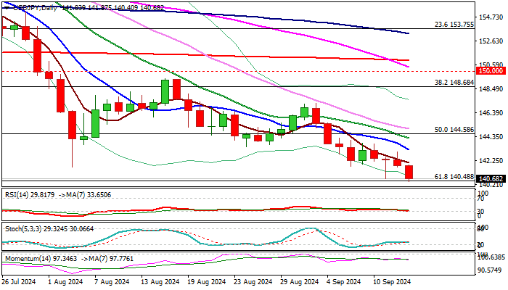Click the 26 Jul 2024 date label

point(20,282)
